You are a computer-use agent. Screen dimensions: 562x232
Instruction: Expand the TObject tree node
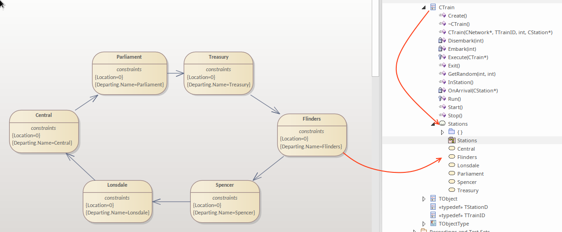pos(424,199)
